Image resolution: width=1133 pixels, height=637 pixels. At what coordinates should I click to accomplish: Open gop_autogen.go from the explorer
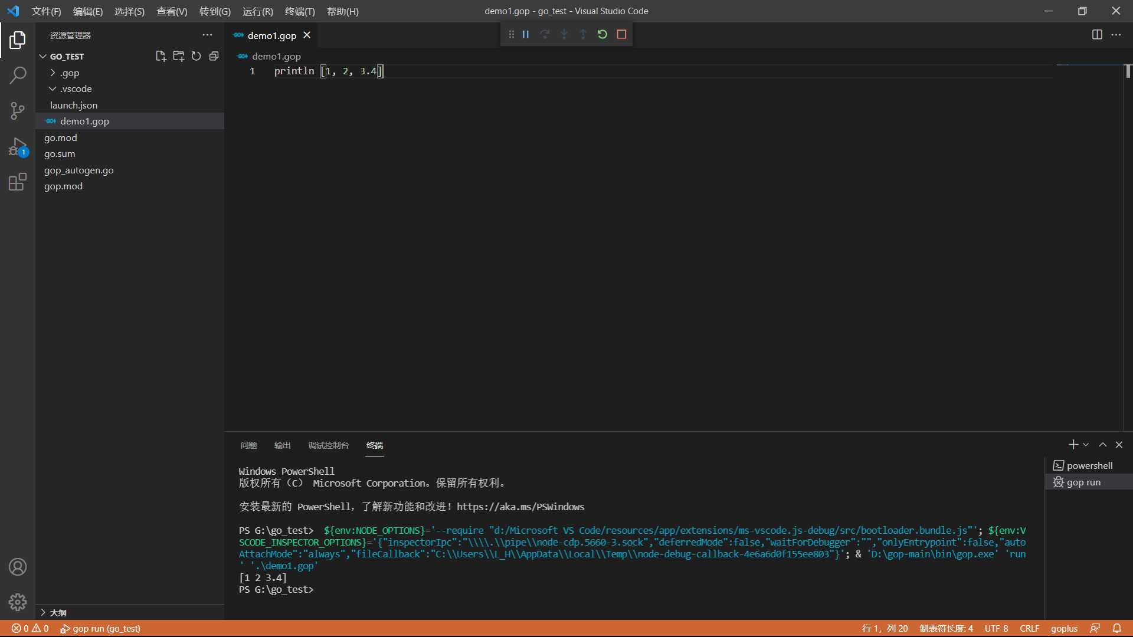coord(130,170)
